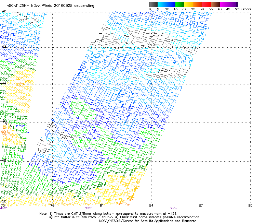Viewport: 253px width, 223px height.
Task: Click the longitude label '84'
Action: (x=151, y=206)
